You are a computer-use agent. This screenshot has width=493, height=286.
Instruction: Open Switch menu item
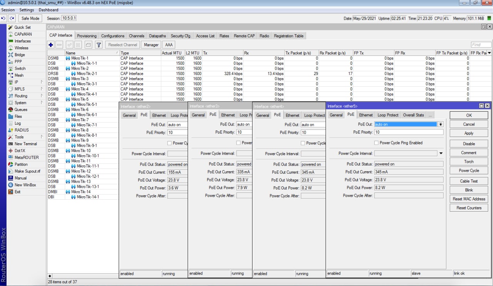click(x=20, y=69)
